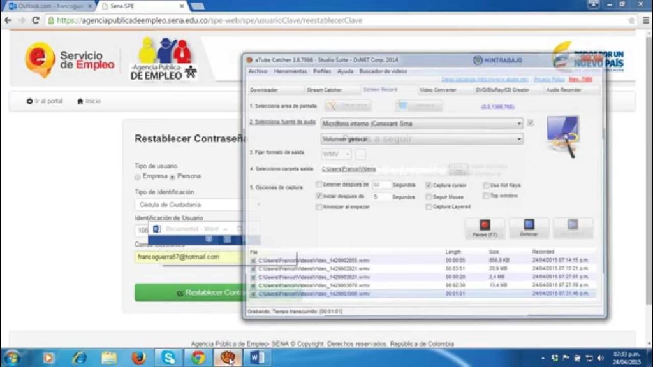Image resolution: width=653 pixels, height=367 pixels.
Task: Click the Internet Explorer taskbar icon
Action: point(80,357)
